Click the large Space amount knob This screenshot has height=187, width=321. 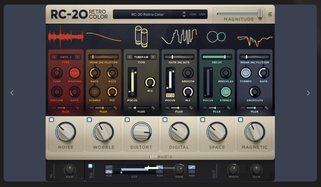coord(217,132)
